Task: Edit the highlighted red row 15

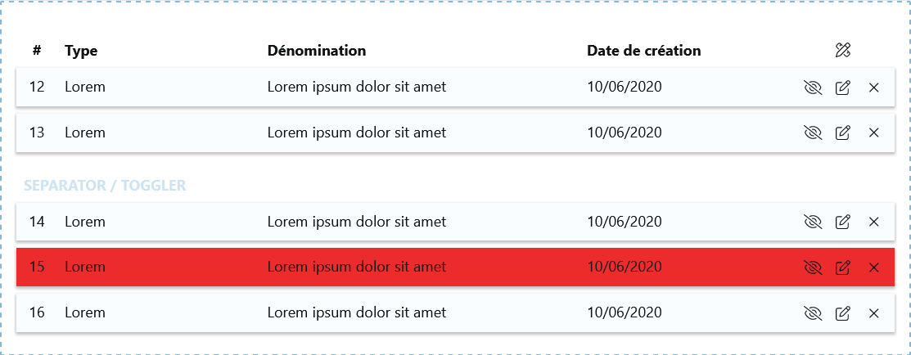Action: [x=842, y=267]
